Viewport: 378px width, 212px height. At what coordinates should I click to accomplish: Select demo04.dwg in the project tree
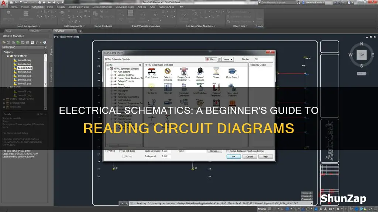pos(24,72)
